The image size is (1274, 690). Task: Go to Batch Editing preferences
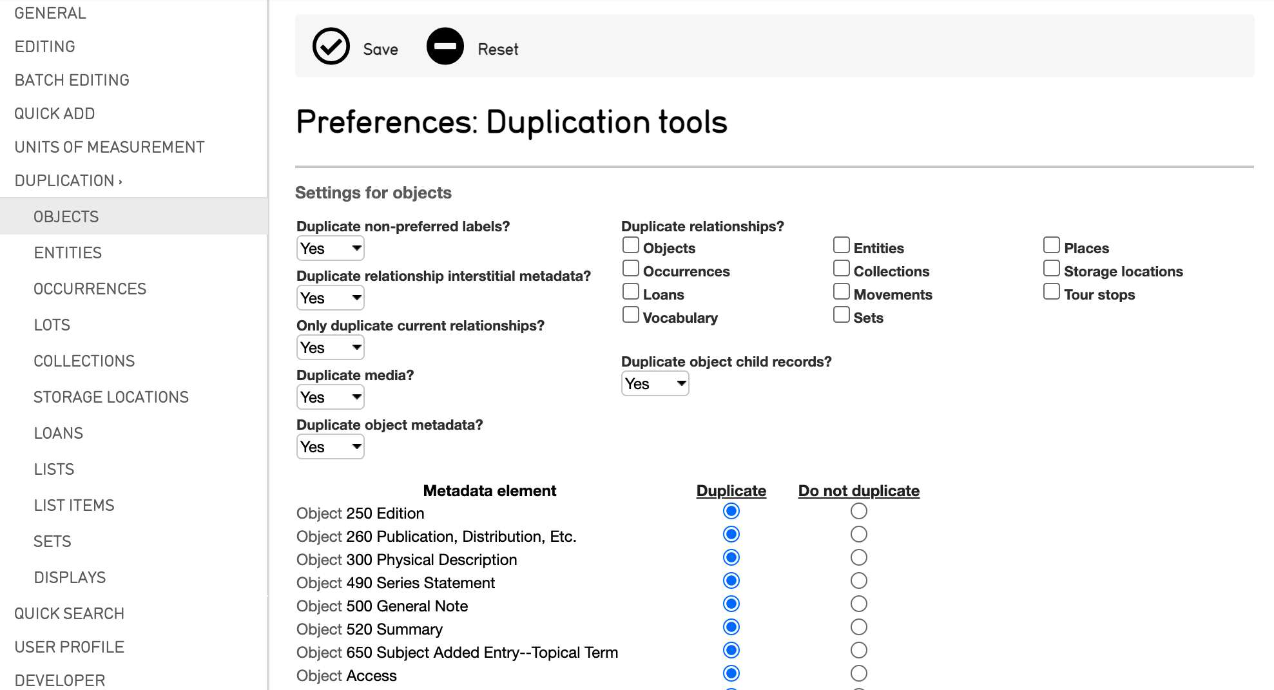72,81
